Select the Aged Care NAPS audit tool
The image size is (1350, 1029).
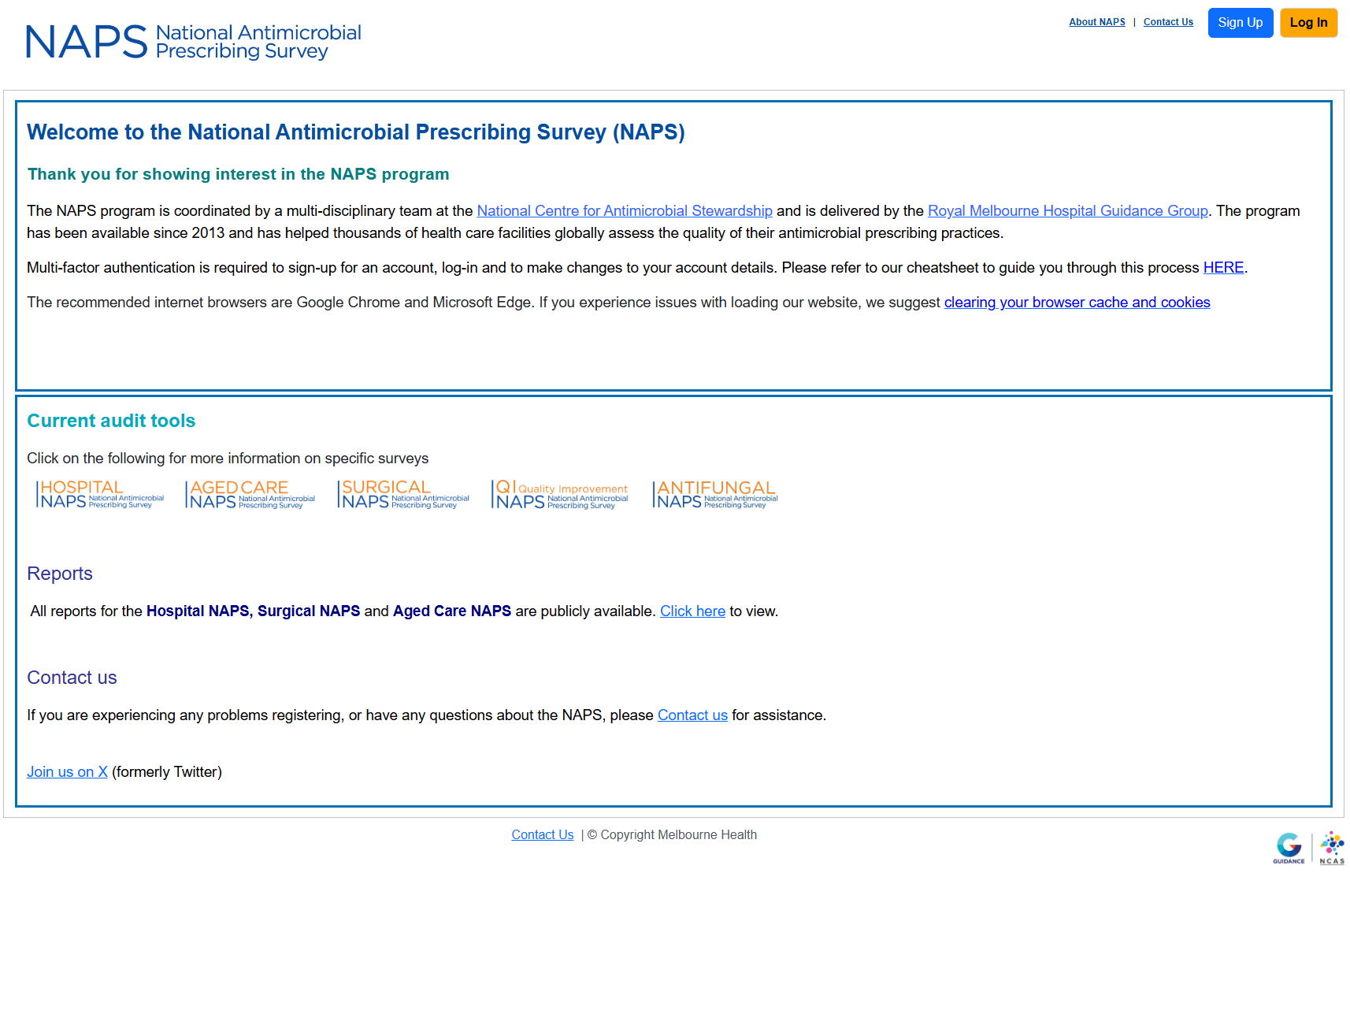coord(249,494)
